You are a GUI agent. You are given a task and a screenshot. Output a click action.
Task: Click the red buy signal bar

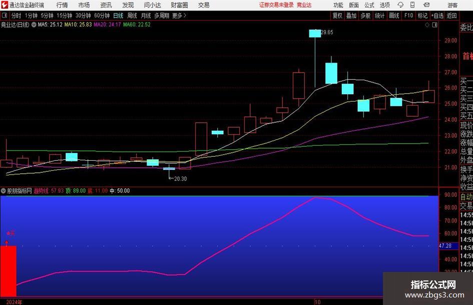click(8, 271)
